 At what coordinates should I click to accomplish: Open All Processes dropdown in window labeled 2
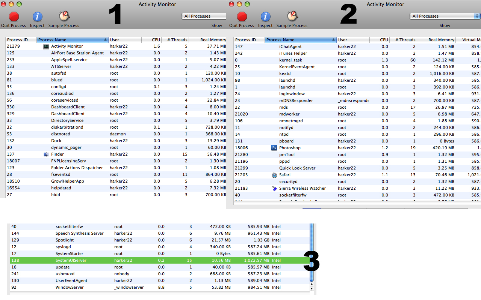coord(445,16)
